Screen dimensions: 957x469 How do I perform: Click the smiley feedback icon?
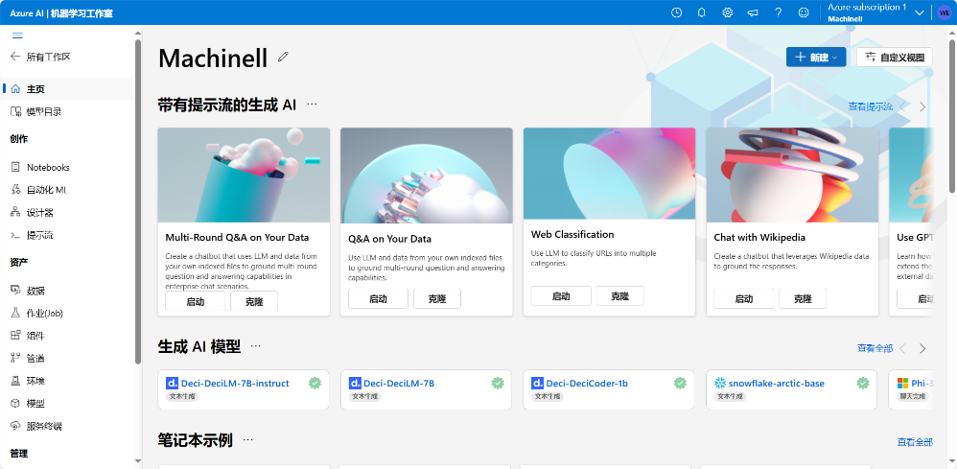[x=804, y=12]
